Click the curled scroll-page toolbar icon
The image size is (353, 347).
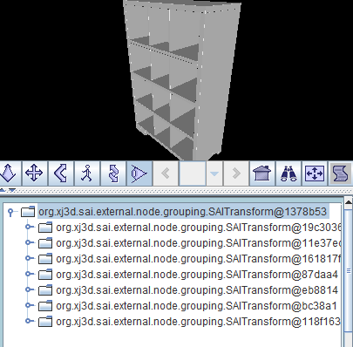pos(341,173)
